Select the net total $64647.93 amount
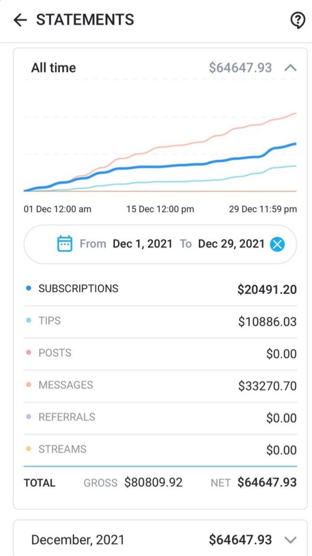Screen dimensions: 312x556 (267, 482)
